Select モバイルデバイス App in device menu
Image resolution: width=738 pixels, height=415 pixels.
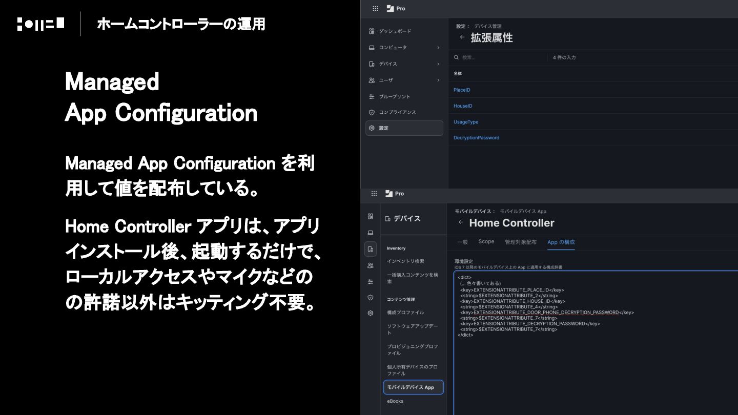point(414,387)
